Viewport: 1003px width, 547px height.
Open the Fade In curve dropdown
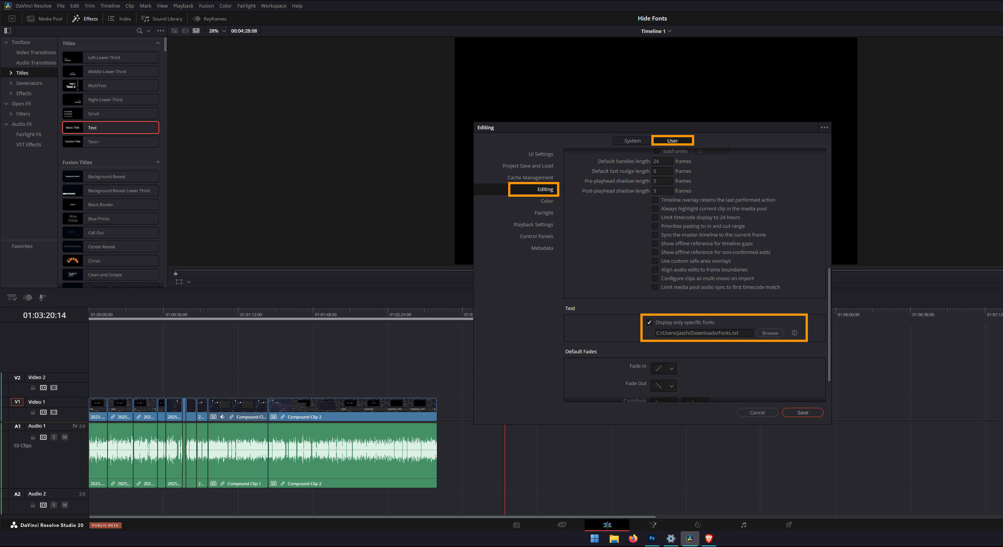[x=663, y=368]
